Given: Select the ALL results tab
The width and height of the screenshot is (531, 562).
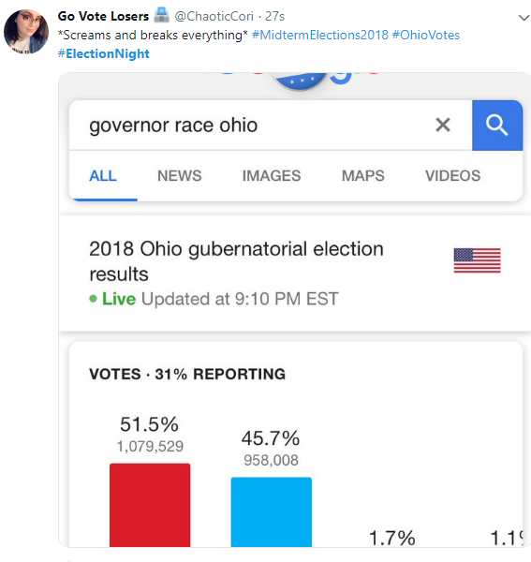Looking at the screenshot, I should [103, 176].
